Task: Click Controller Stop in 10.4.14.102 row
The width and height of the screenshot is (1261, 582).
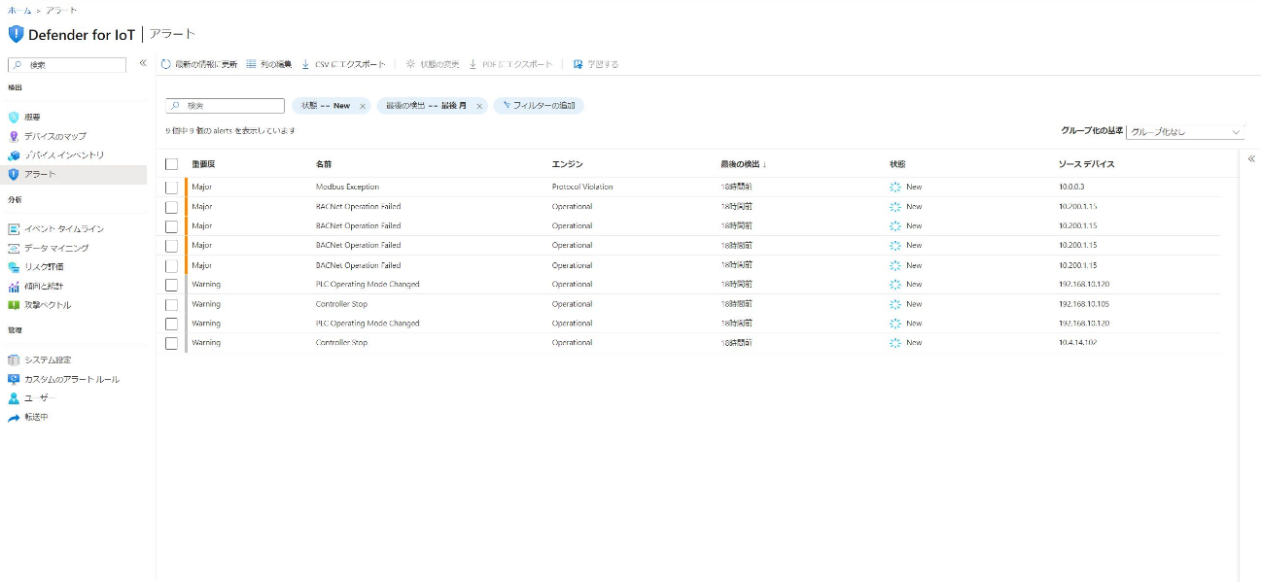Action: tap(341, 343)
